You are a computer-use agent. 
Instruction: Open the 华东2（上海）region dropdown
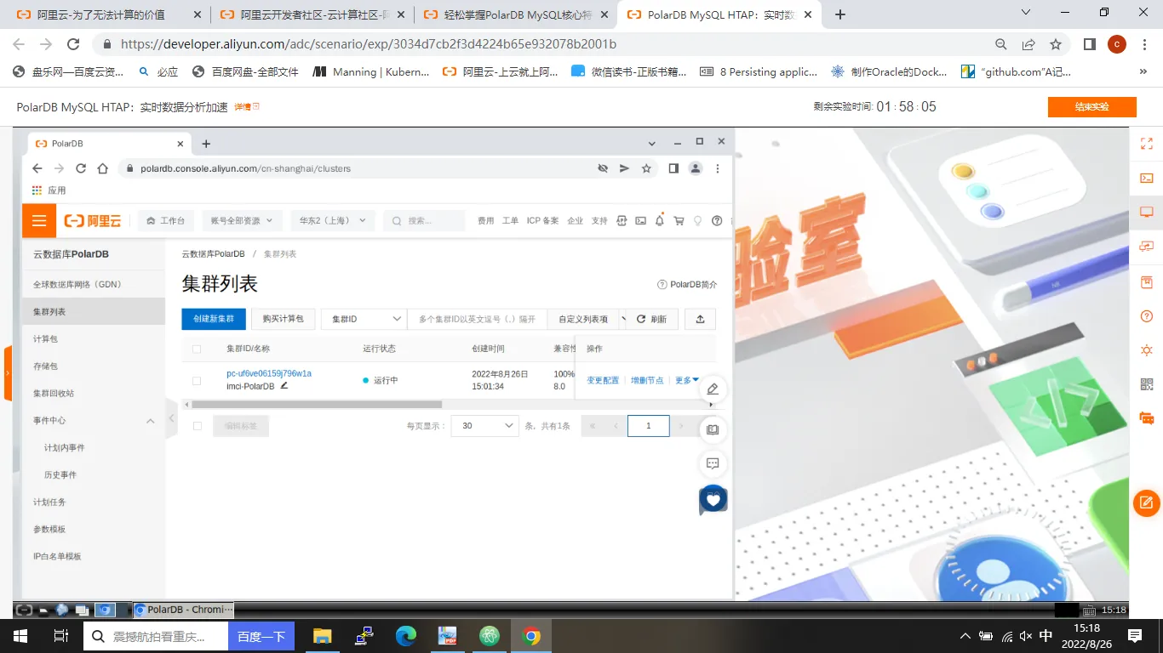[x=333, y=221]
